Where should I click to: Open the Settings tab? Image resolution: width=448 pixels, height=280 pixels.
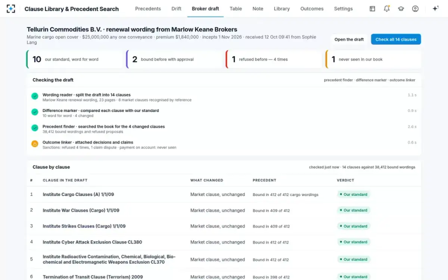343,9
